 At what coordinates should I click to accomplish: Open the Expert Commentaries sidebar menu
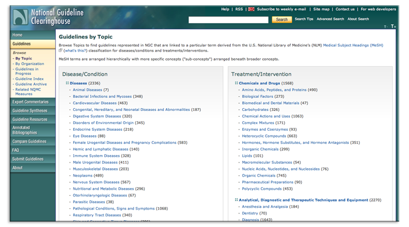coord(31,102)
